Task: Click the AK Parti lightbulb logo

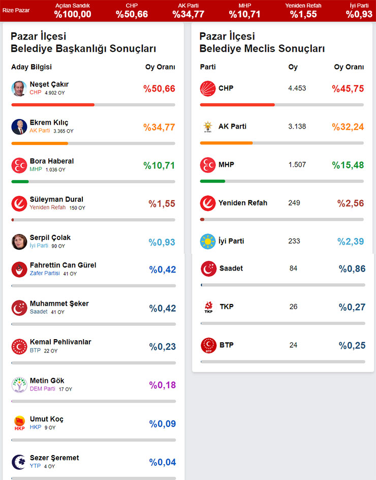Action: coord(208,127)
